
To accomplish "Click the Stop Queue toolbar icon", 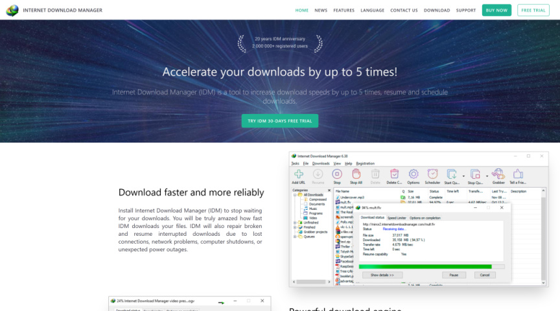I will (x=475, y=174).
